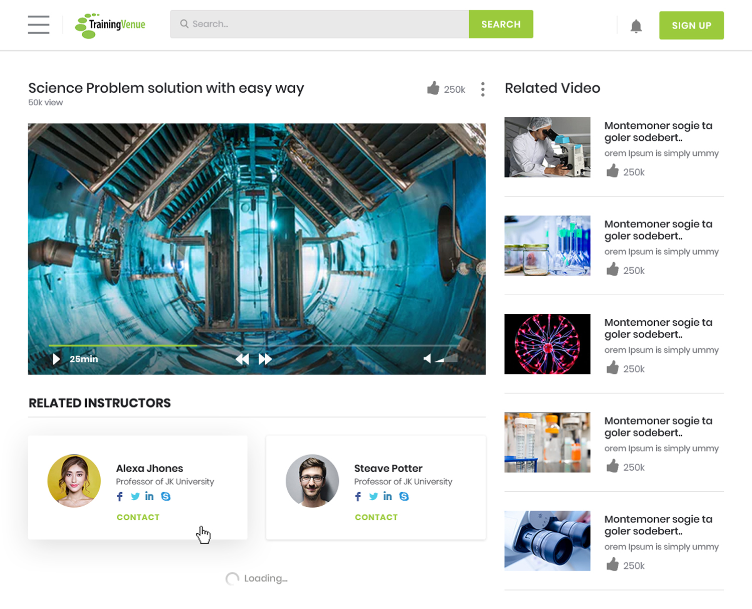Viewport: 752px width, 609px height.
Task: Click the '50k view' count text
Action: (46, 102)
